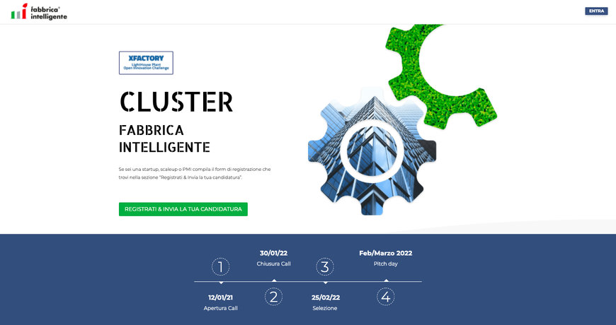The width and height of the screenshot is (616, 325).
Task: Click timeline step number 2 circle
Action: click(x=274, y=297)
